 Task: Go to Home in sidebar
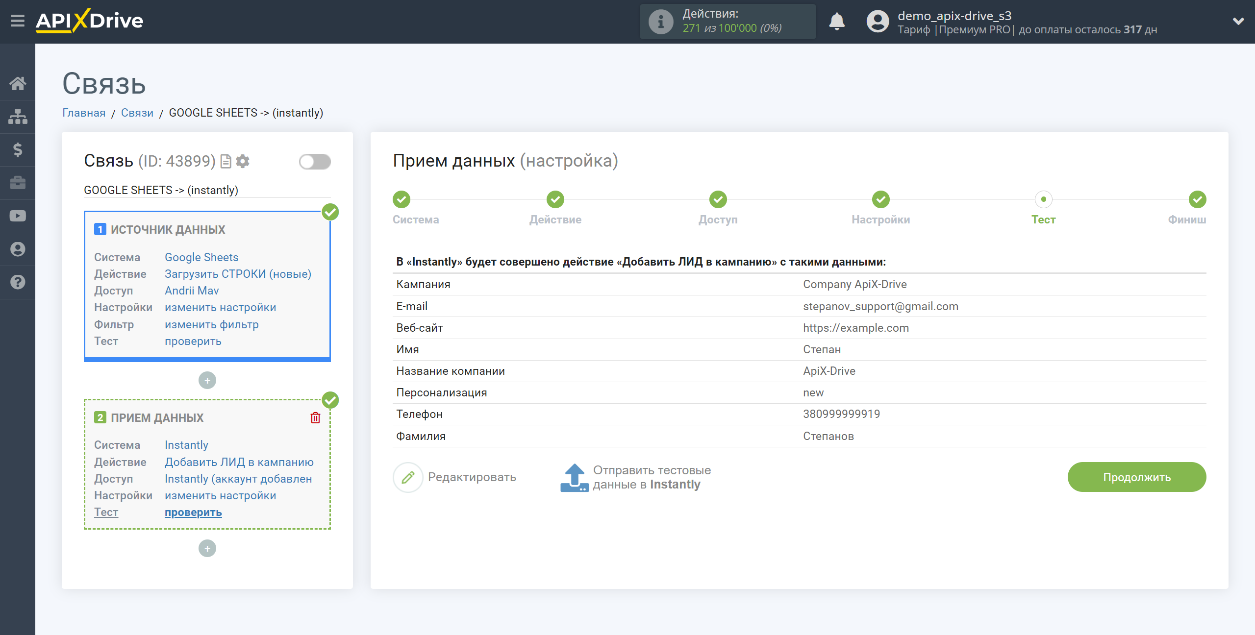coord(18,83)
